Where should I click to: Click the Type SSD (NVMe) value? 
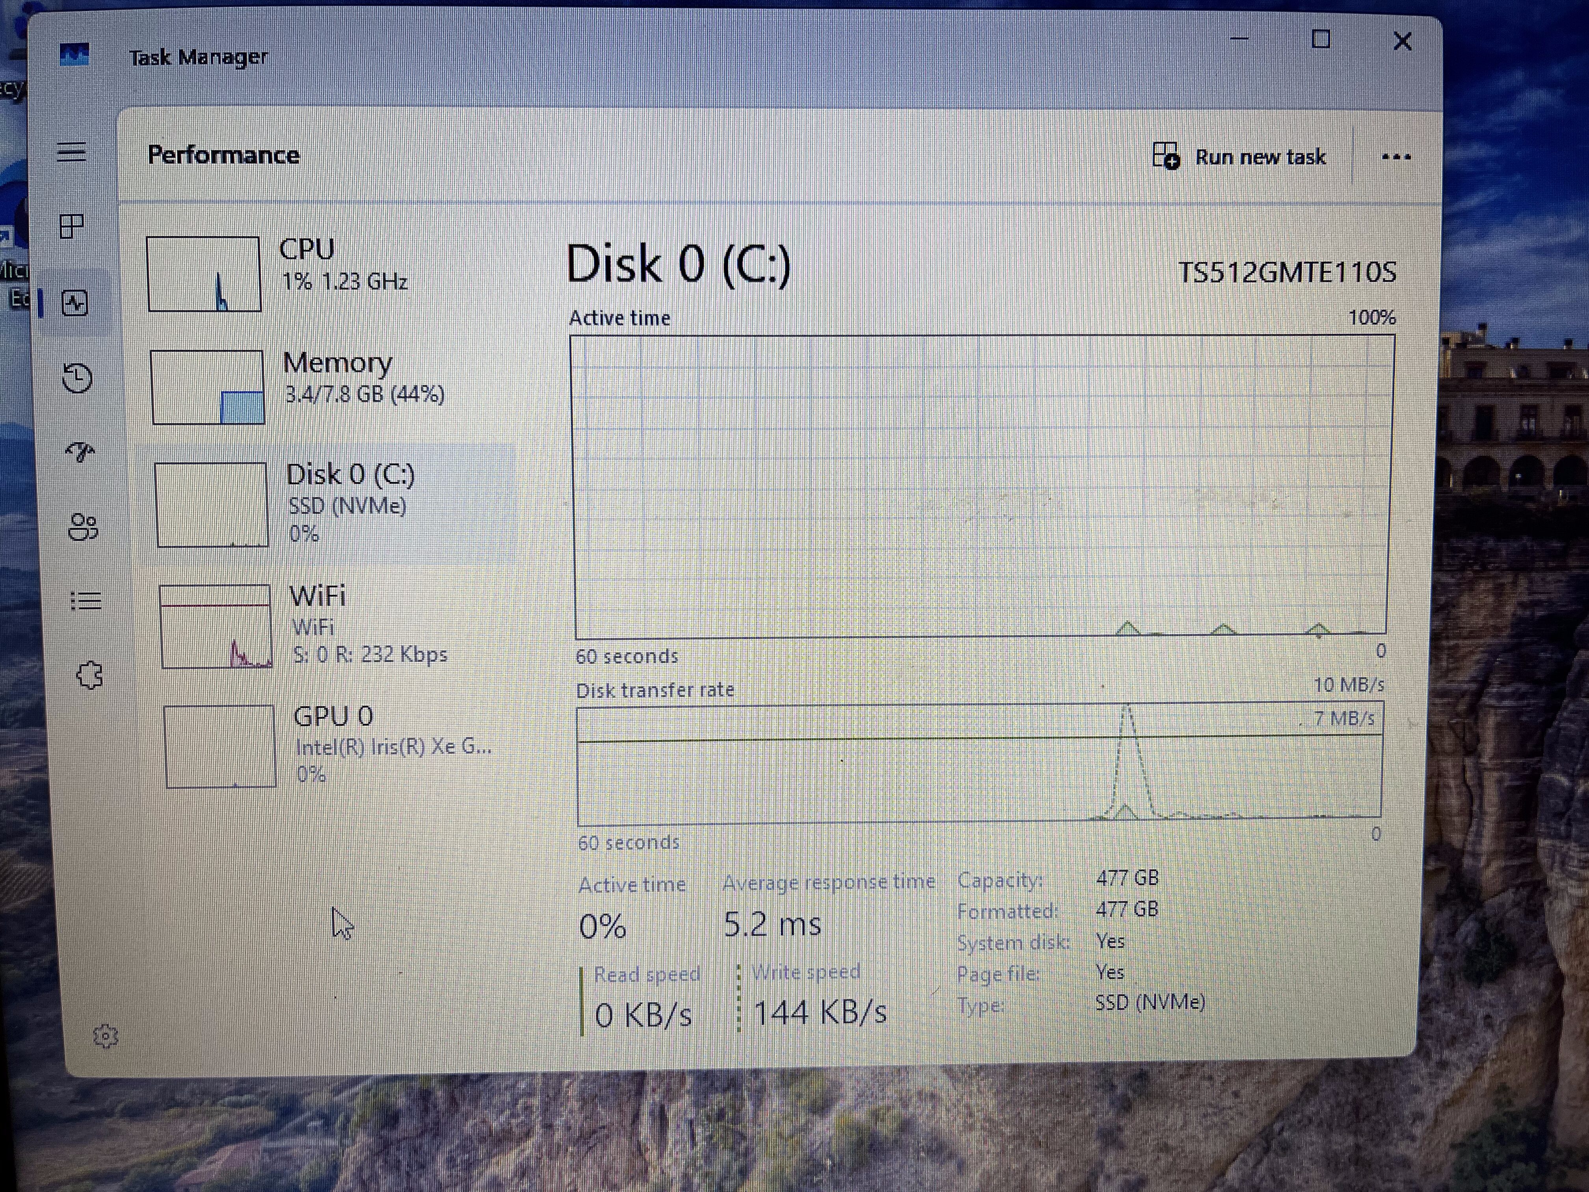(x=1149, y=1002)
